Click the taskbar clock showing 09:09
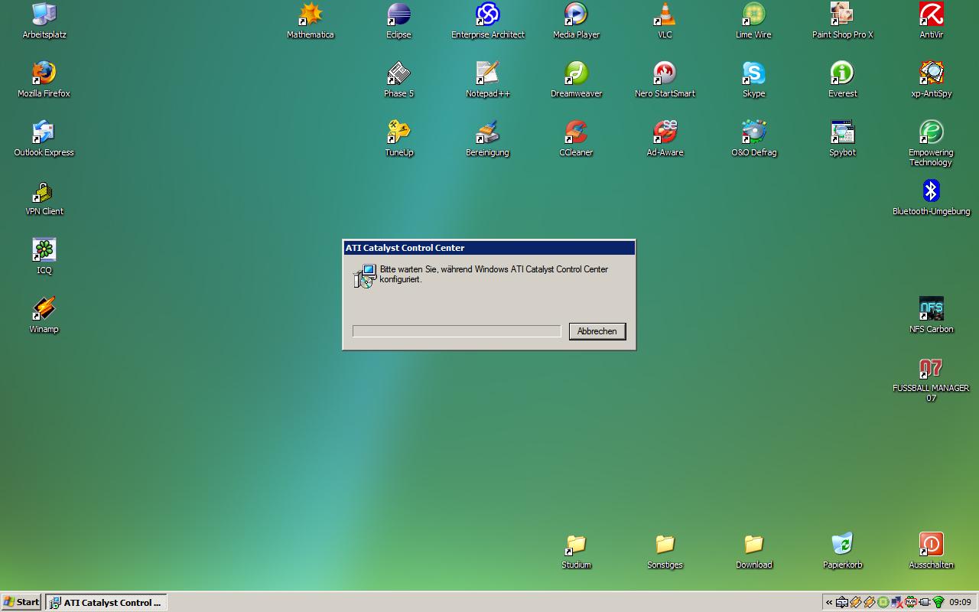Screen dimensions: 979x612 coord(960,602)
